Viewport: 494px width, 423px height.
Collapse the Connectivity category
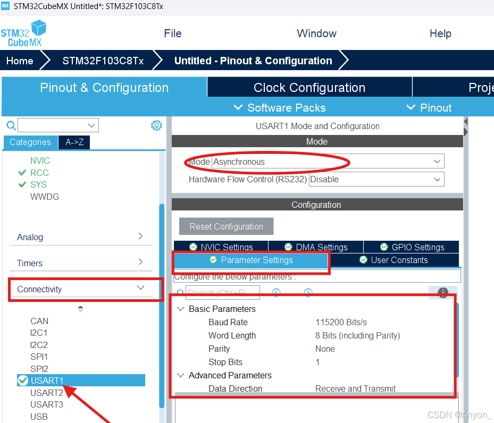[x=81, y=289]
